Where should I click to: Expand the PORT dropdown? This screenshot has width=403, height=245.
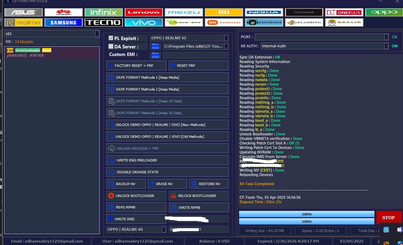click(386, 37)
